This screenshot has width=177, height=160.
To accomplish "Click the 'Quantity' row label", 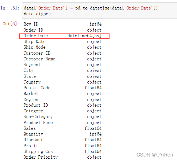I will pos(33,134).
